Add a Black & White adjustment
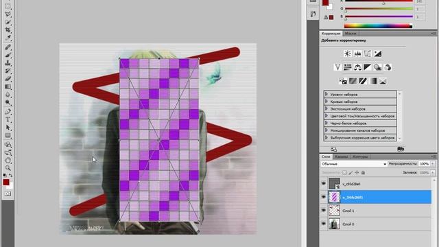 pos(368,67)
